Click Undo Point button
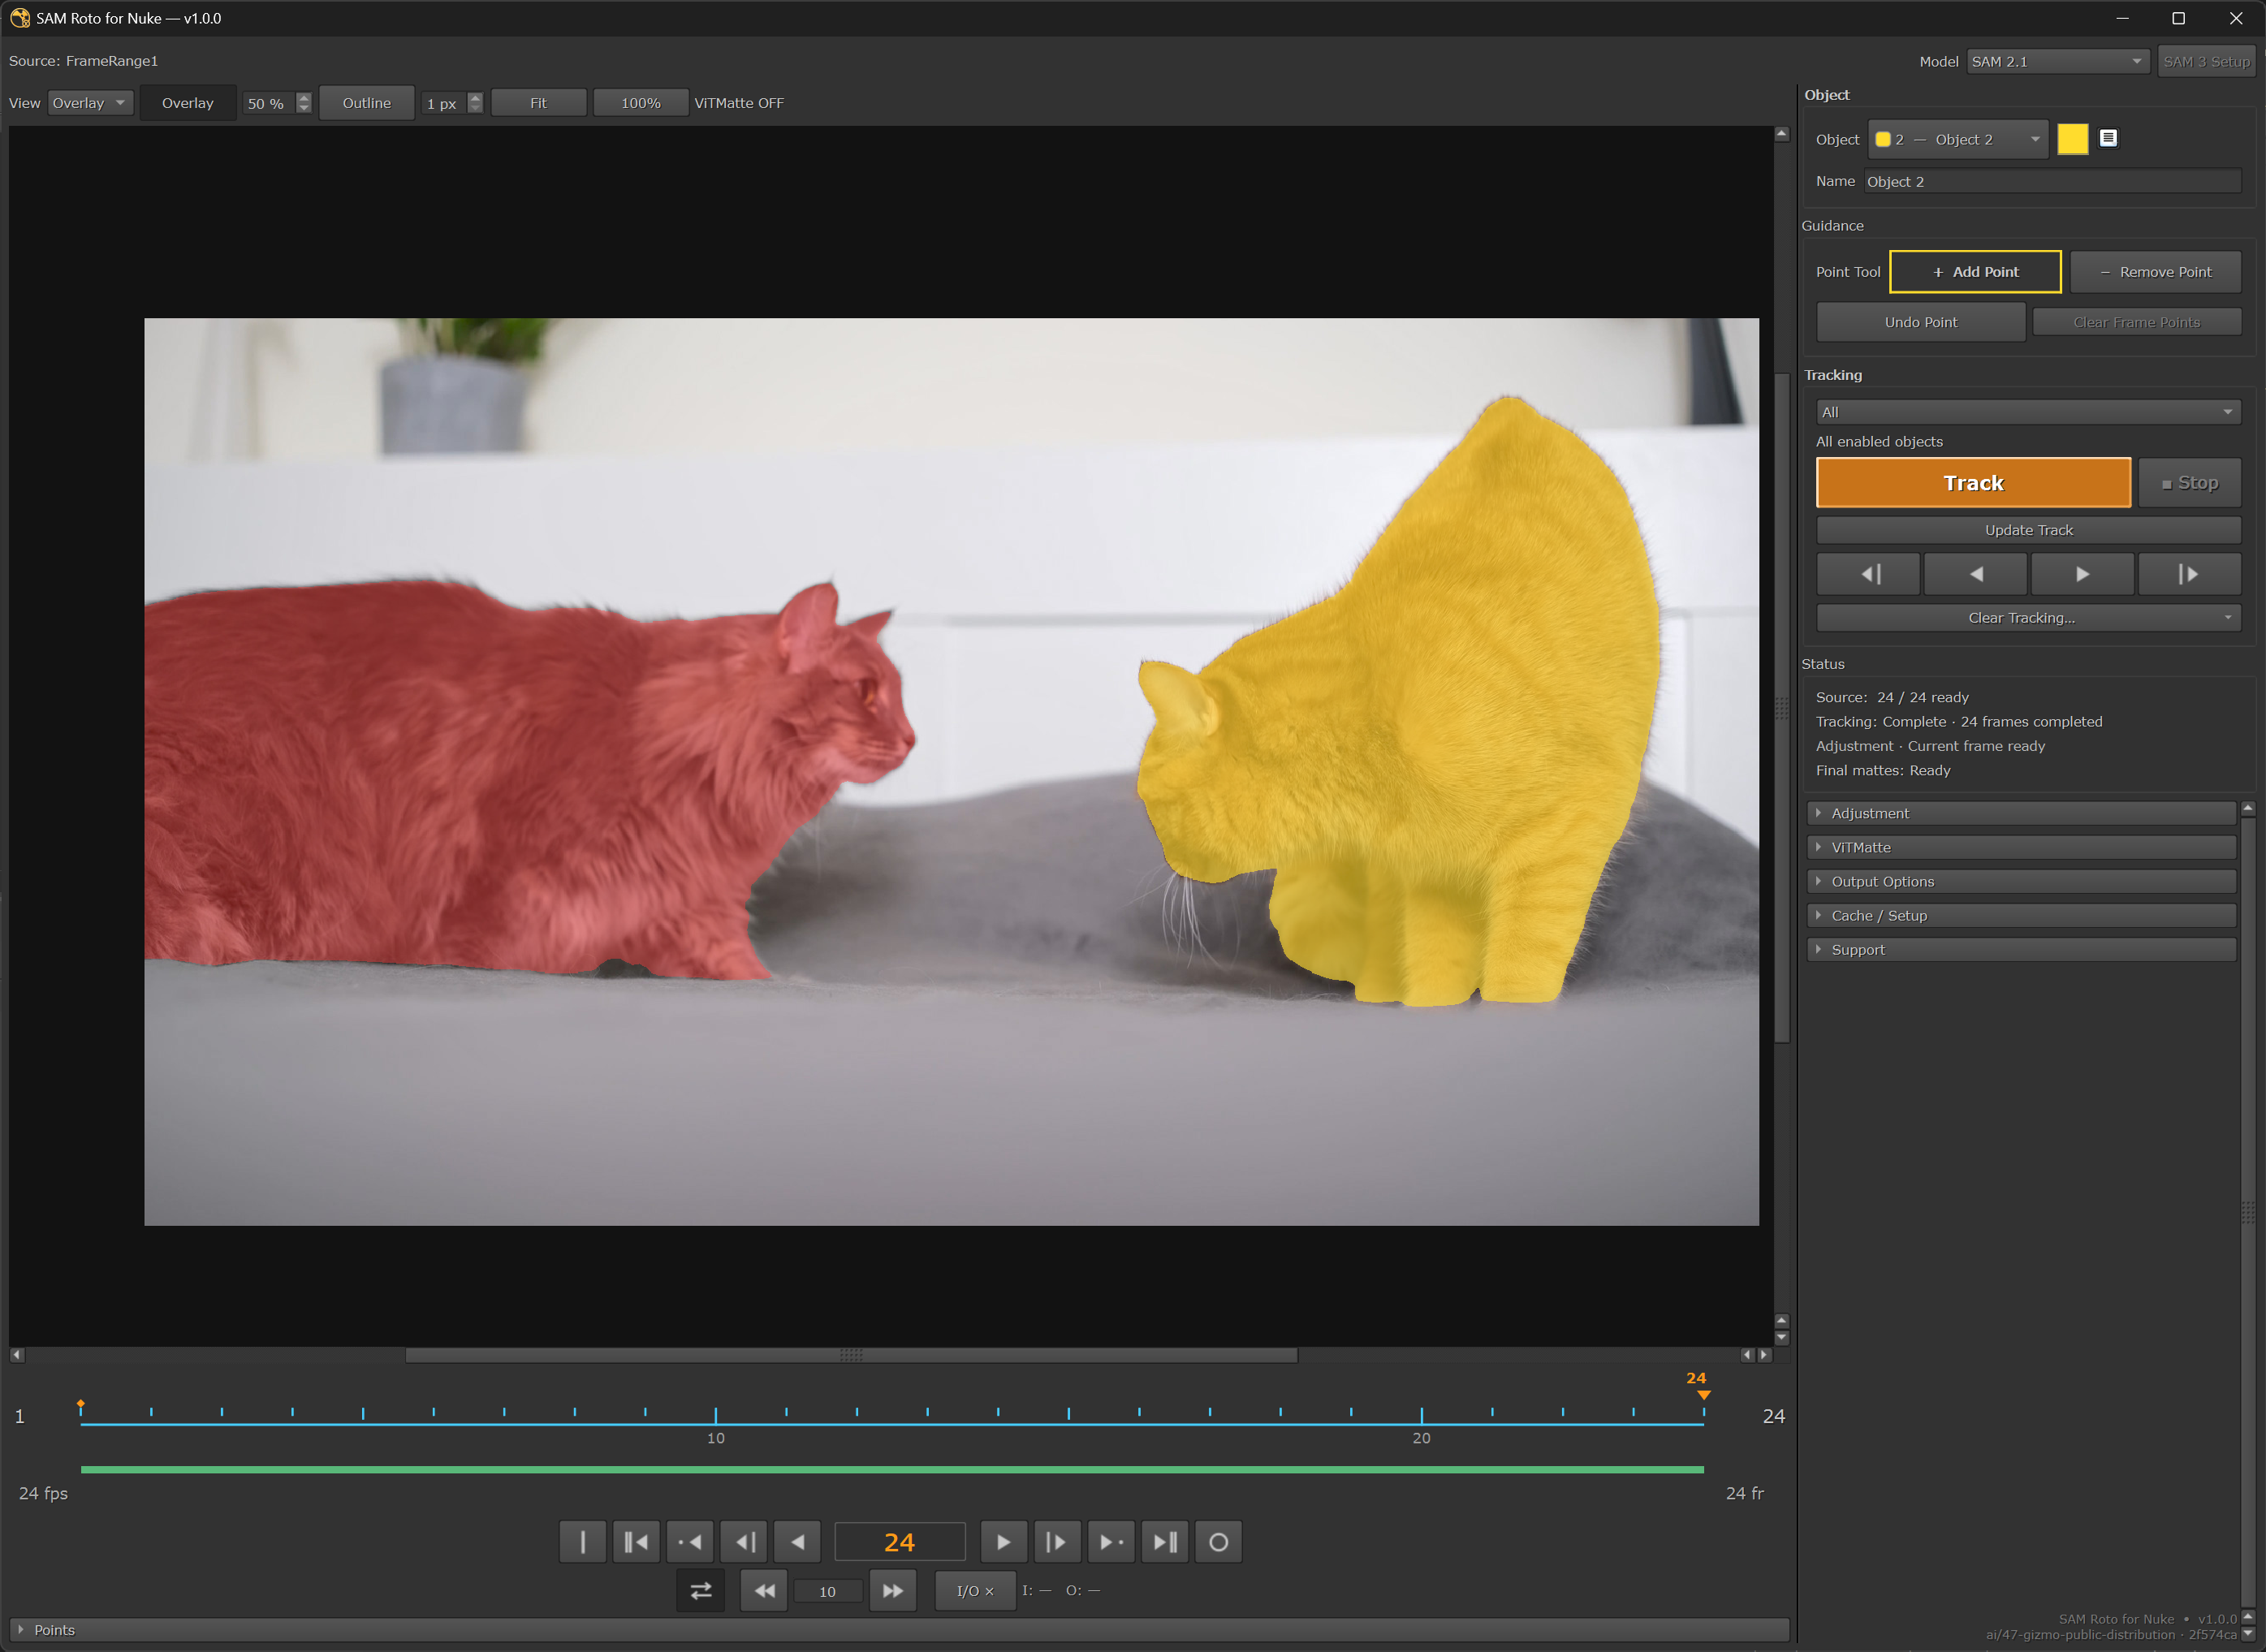The width and height of the screenshot is (2266, 1652). (x=1921, y=322)
